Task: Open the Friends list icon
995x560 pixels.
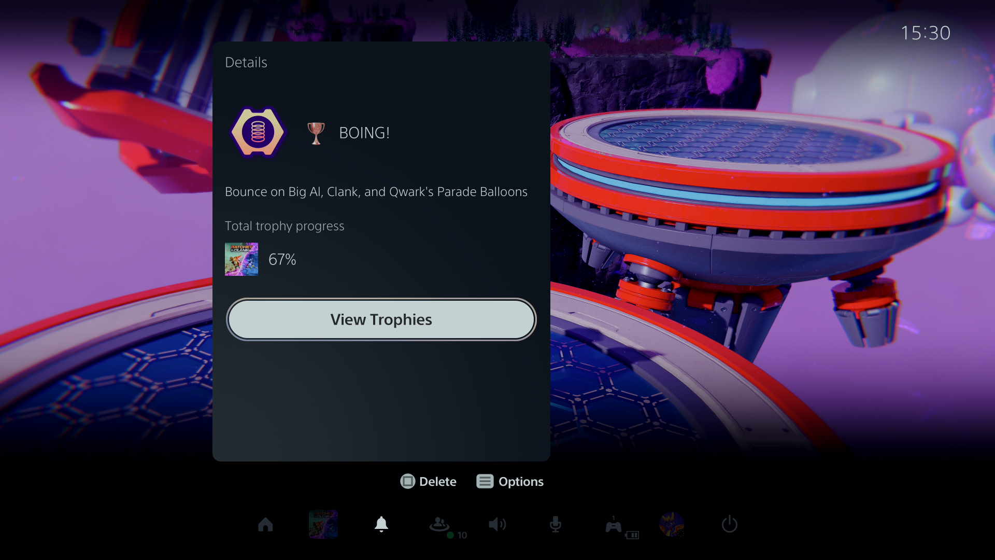Action: 439,524
